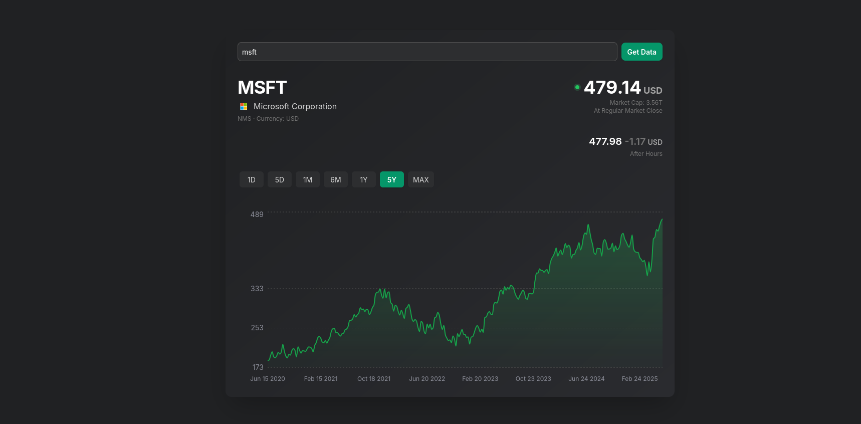861x424 pixels.
Task: Click the MSFT ticker heading
Action: 262,88
